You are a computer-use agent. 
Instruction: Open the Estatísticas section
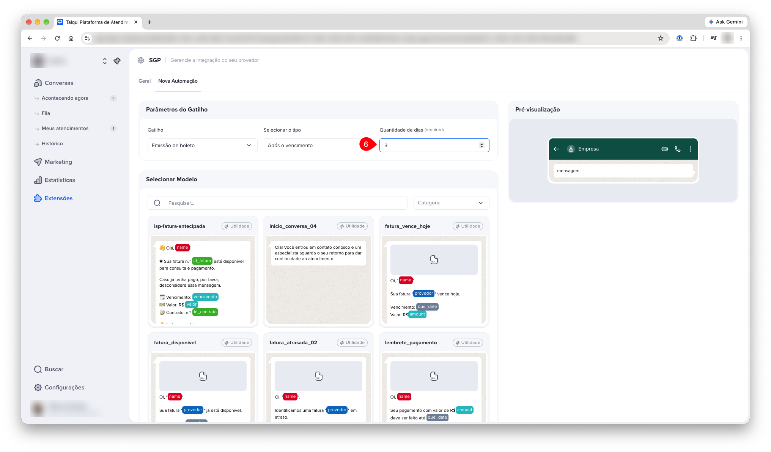60,180
